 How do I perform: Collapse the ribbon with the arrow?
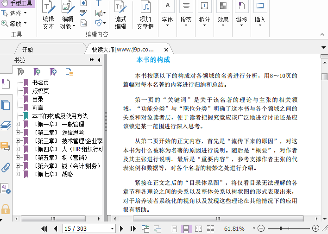tap(322, 34)
